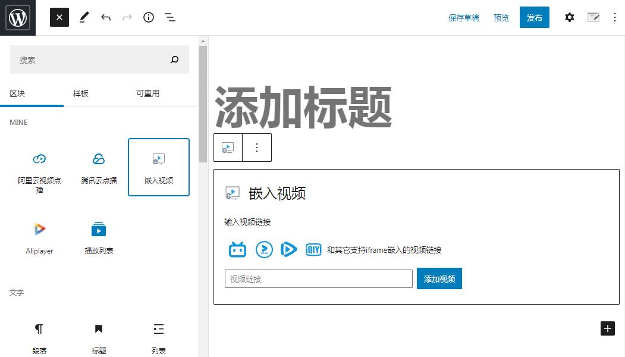Click 保存草稿 to save draft

click(464, 17)
